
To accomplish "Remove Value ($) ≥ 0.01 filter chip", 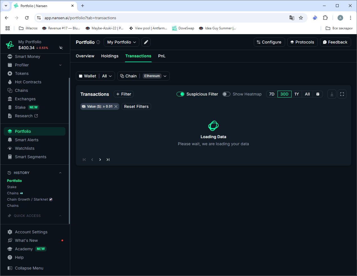I will 116,107.
